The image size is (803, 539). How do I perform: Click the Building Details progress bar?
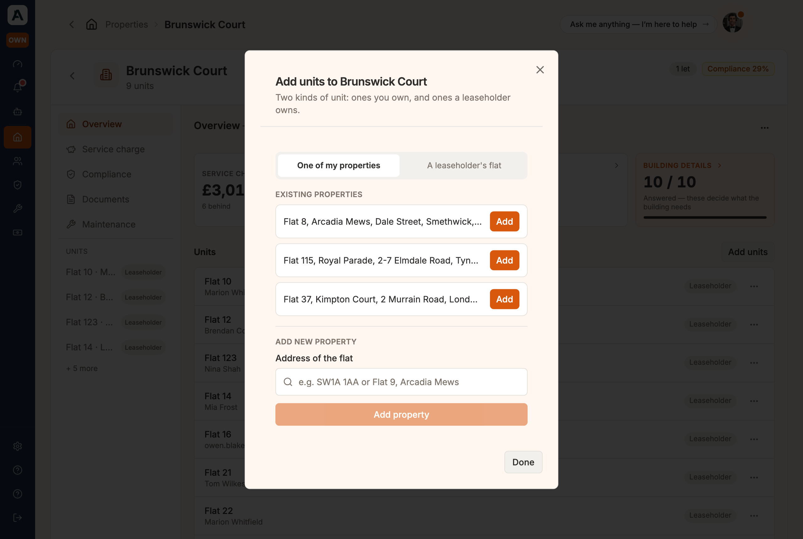705,217
